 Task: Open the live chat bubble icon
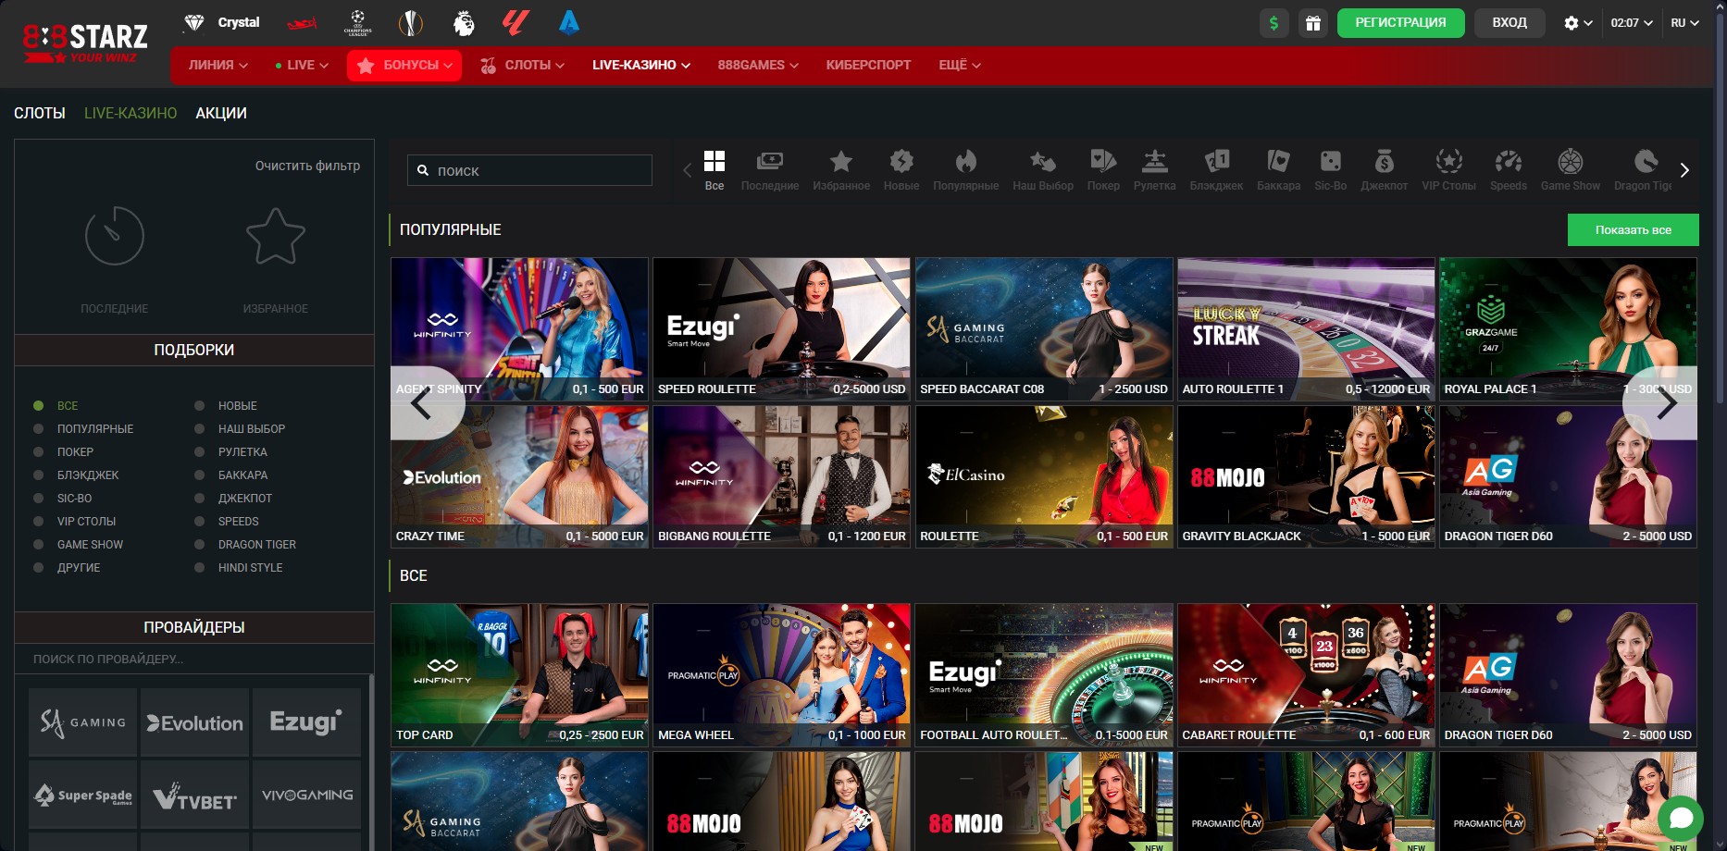(x=1681, y=818)
